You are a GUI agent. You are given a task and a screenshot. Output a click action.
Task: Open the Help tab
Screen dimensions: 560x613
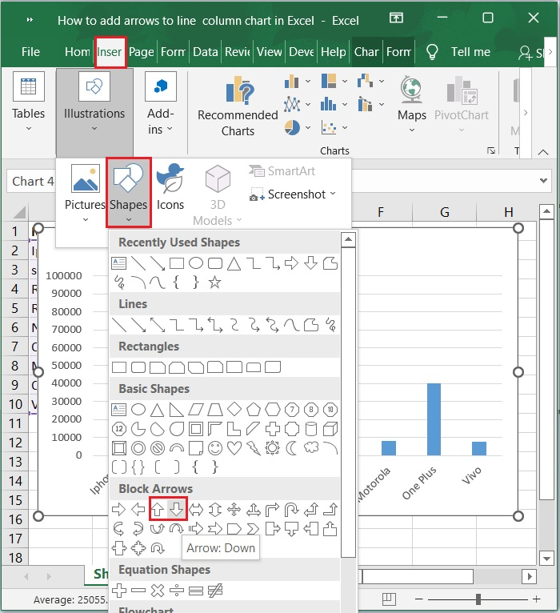pyautogui.click(x=334, y=51)
